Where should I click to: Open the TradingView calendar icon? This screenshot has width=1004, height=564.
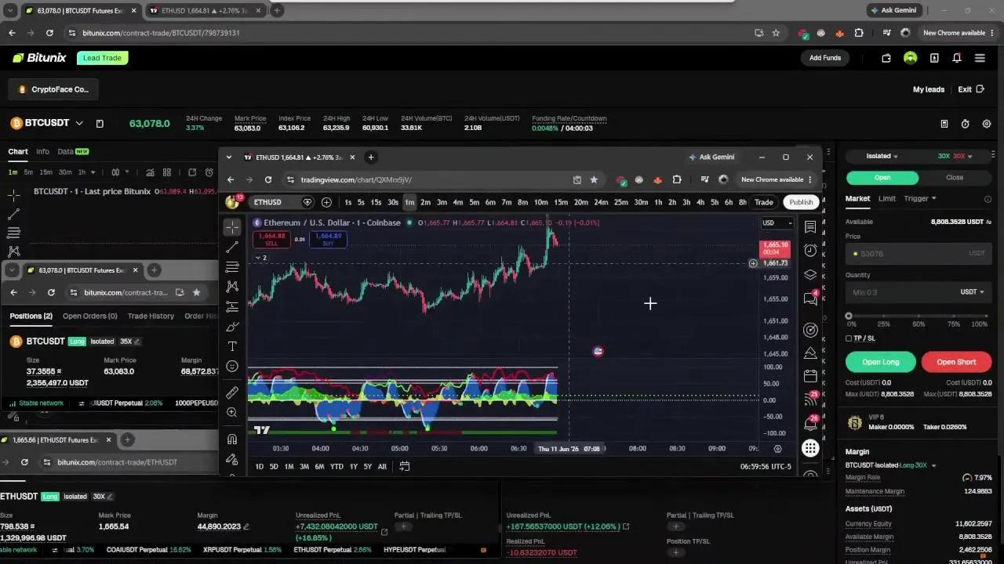810,377
